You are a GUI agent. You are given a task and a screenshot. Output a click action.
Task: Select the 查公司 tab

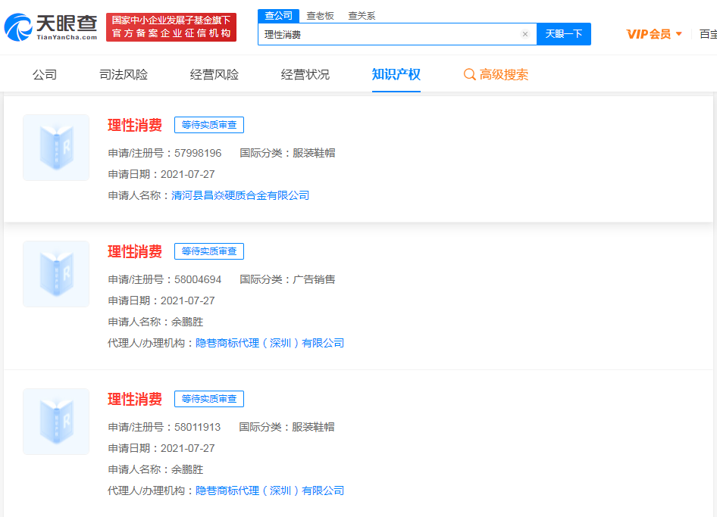click(x=278, y=15)
